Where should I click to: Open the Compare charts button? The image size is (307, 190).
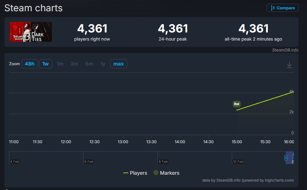pos(282,8)
